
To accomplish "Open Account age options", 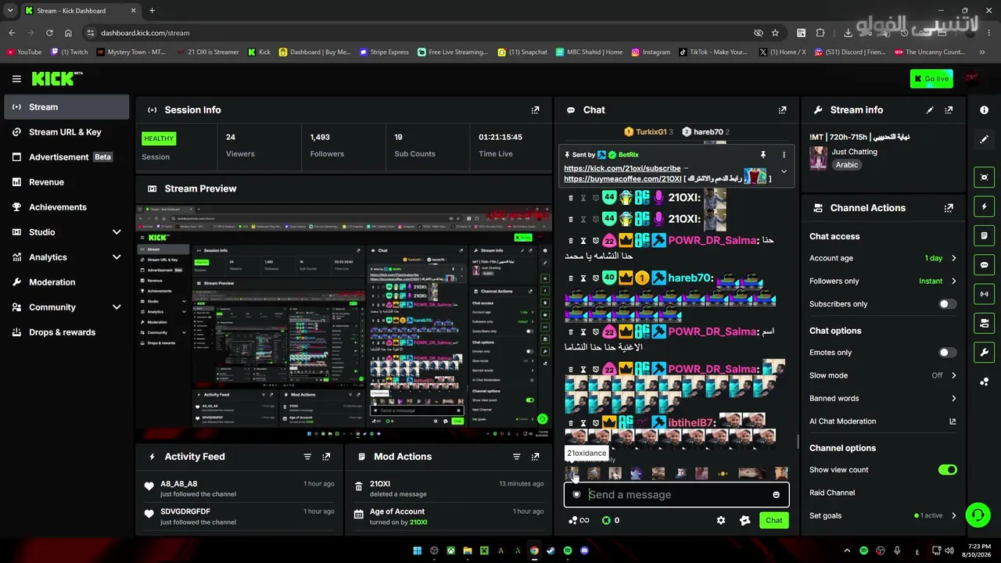I will coord(883,258).
